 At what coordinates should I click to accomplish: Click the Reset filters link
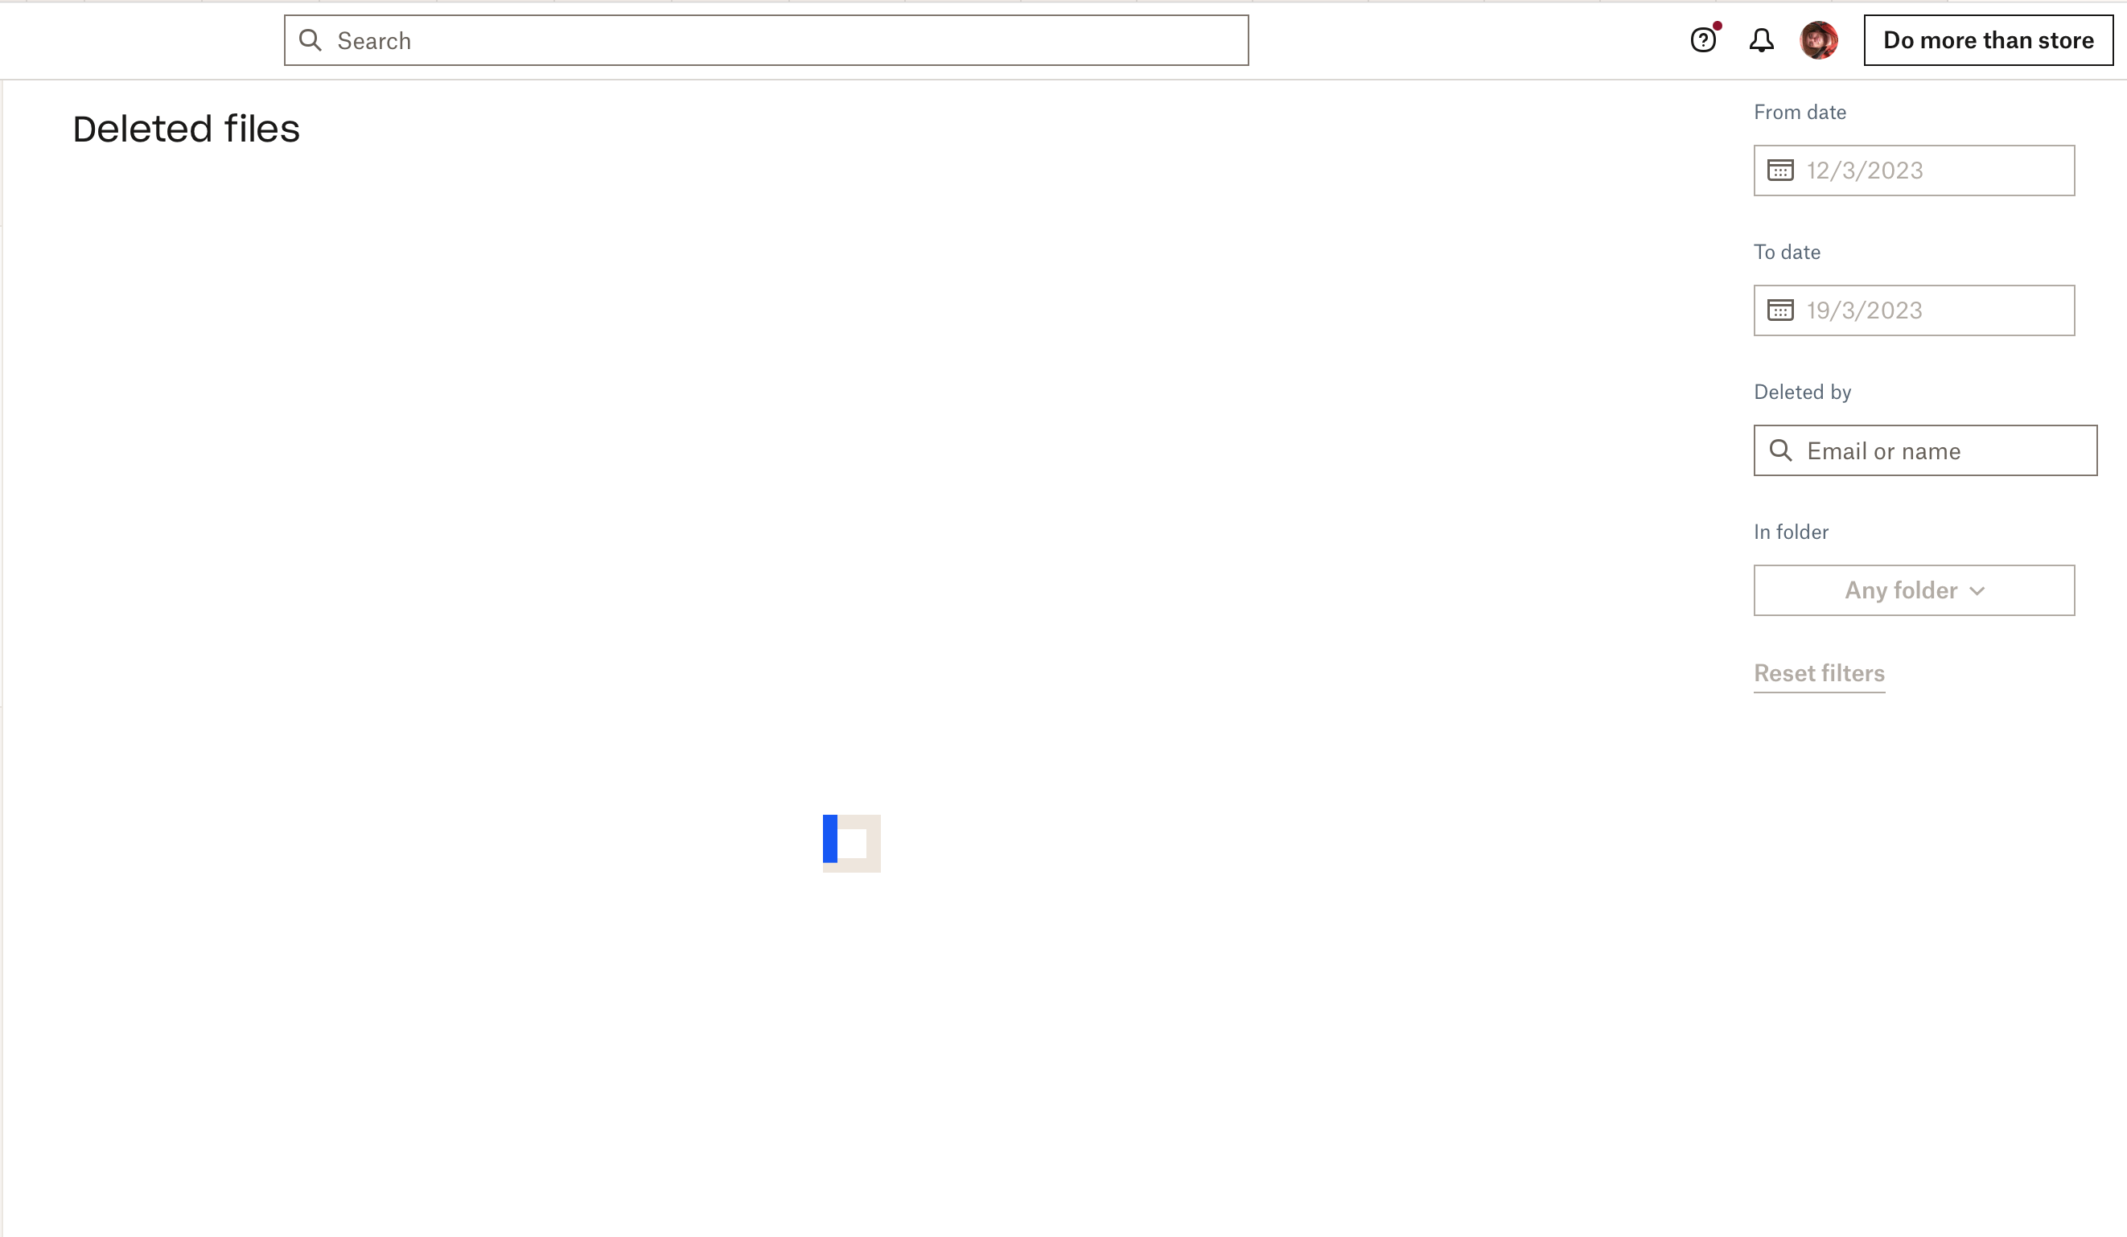(1819, 675)
